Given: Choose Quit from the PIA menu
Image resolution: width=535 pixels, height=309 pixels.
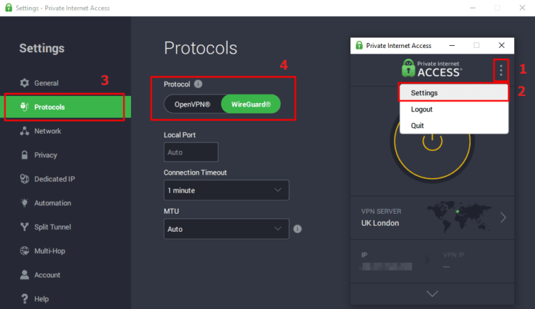Looking at the screenshot, I should (453, 125).
